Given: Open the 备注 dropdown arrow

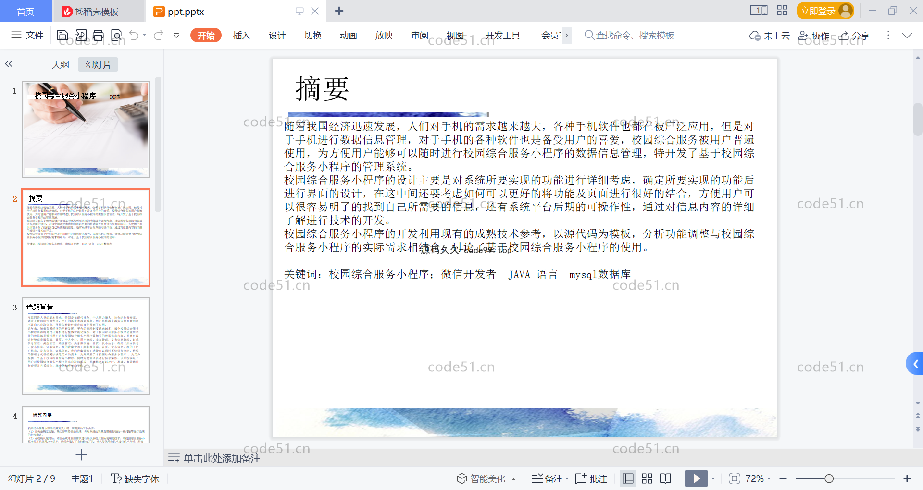Looking at the screenshot, I should [x=567, y=478].
